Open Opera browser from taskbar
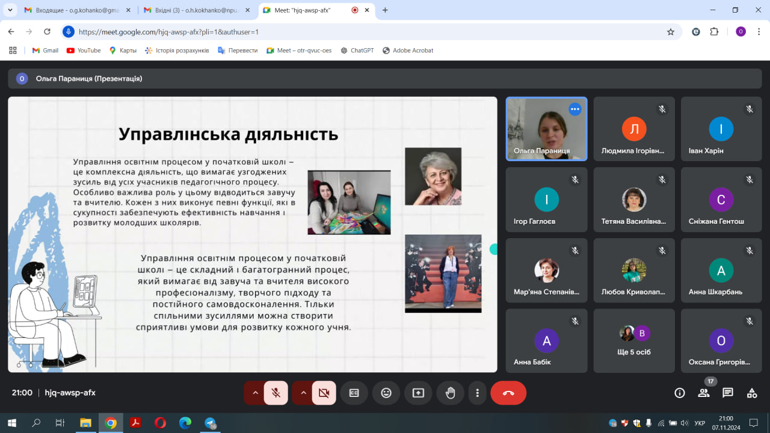Image resolution: width=770 pixels, height=433 pixels. 160,423
